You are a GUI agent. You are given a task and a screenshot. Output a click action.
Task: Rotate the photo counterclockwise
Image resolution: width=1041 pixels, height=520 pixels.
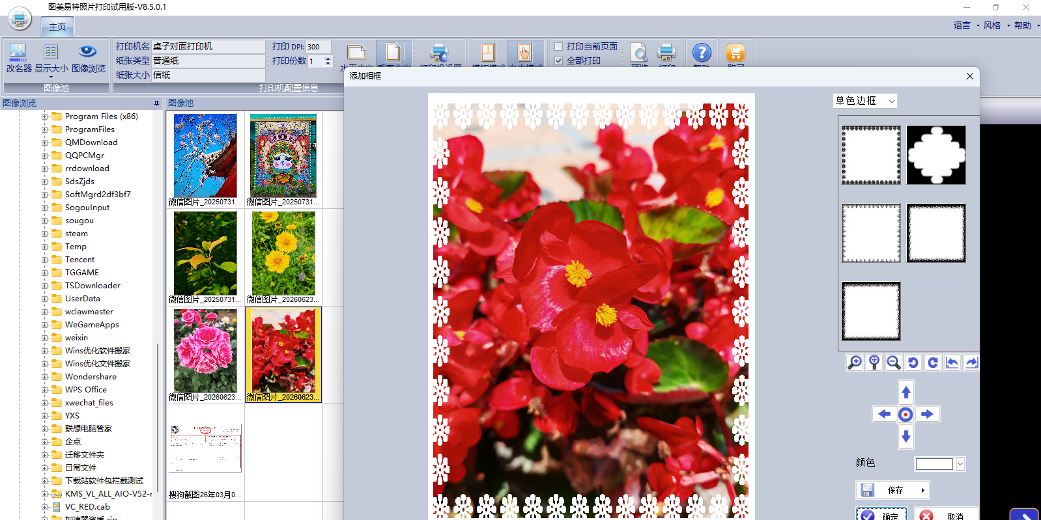pyautogui.click(x=913, y=363)
